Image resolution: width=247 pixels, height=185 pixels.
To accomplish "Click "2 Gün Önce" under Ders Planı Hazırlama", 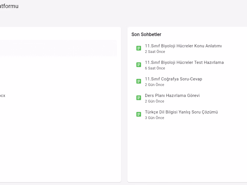I will (155, 101).
